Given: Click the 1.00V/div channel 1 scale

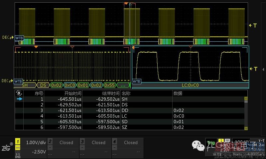Looking at the screenshot, I should pos(36,143).
